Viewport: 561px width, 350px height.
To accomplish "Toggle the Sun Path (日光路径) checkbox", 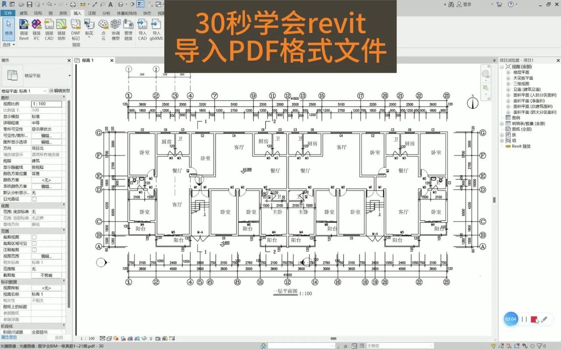I will coord(34,199).
